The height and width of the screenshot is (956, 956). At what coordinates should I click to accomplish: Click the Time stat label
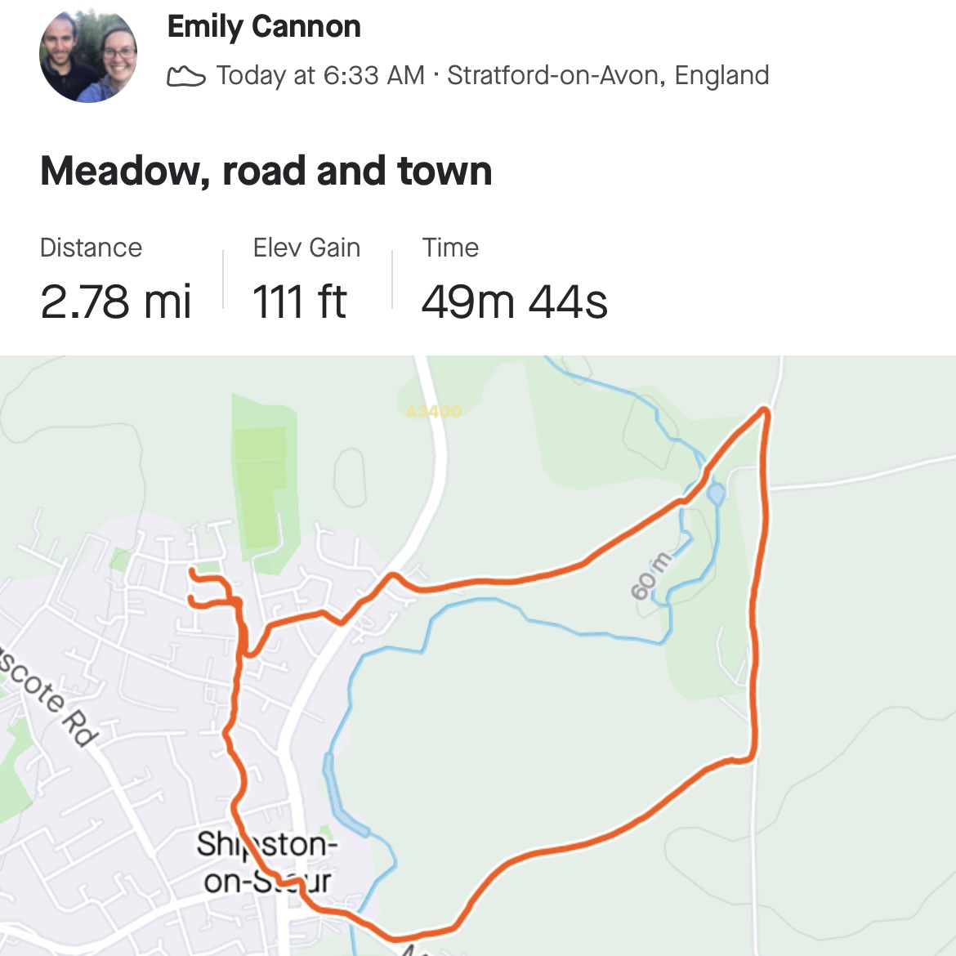[450, 248]
